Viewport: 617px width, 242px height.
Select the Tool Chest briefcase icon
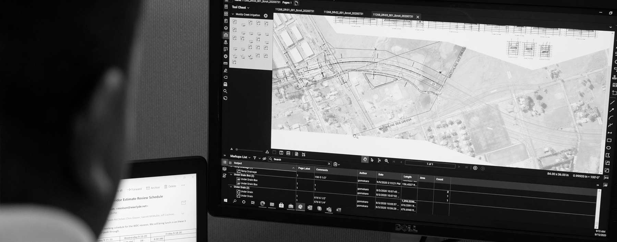pos(226,35)
